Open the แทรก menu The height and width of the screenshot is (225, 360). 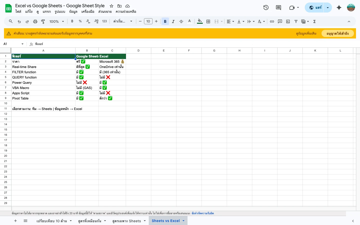pos(46,11)
